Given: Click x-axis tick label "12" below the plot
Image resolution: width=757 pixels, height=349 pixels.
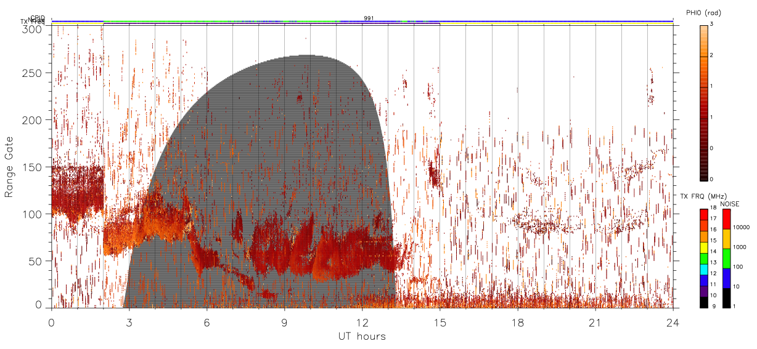Looking at the screenshot, I should coord(362,323).
